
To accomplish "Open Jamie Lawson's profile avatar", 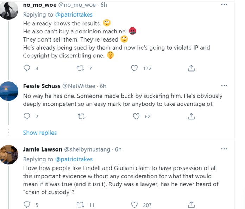I will 8,155.
